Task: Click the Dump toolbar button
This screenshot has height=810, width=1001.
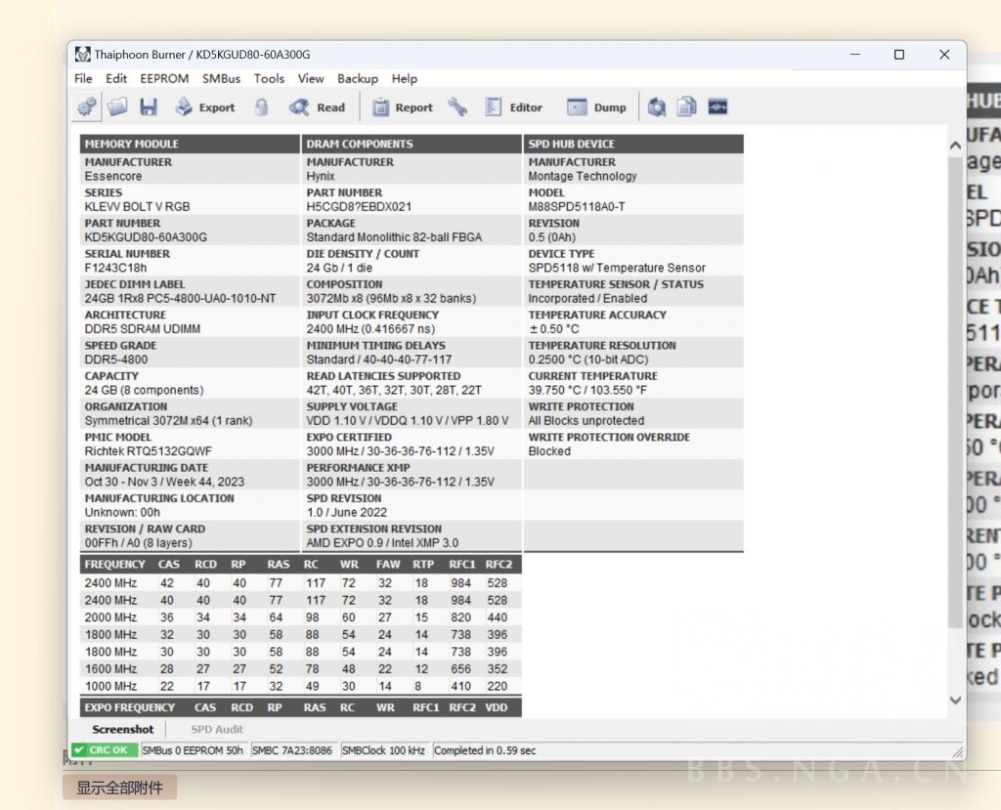Action: point(596,107)
